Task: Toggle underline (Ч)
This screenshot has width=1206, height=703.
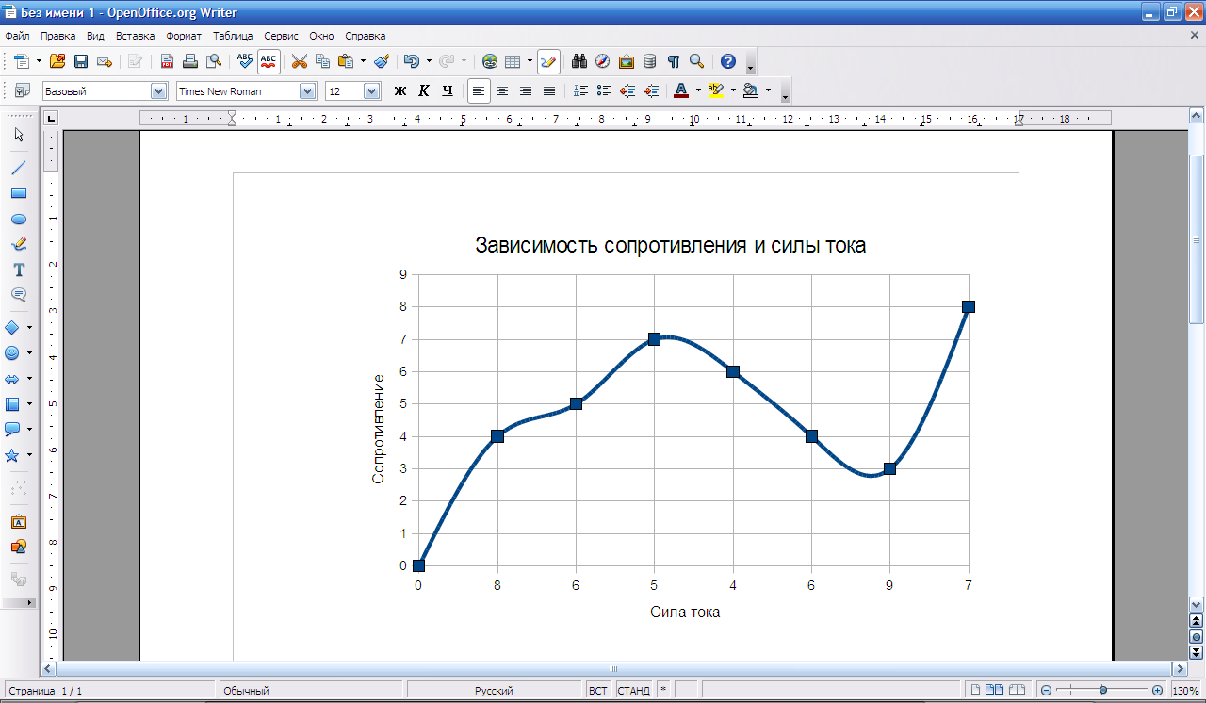Action: pyautogui.click(x=447, y=90)
